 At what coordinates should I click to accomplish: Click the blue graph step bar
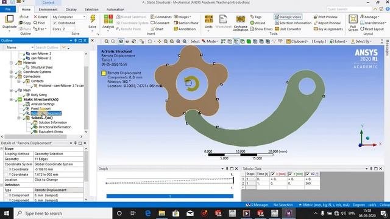pyautogui.click(x=170, y=196)
